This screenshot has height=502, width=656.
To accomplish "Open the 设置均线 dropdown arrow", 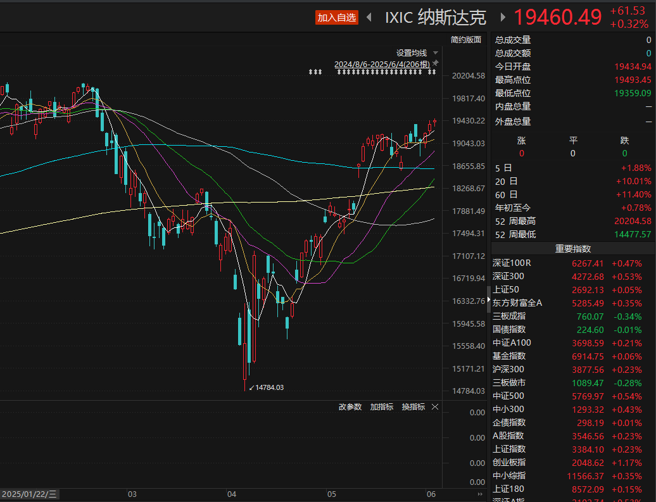I will pos(436,53).
